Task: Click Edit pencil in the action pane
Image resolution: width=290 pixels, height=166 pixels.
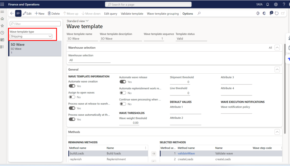Action: pyautogui.click(x=27, y=14)
